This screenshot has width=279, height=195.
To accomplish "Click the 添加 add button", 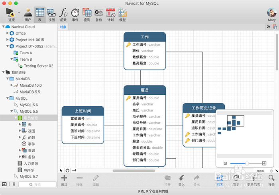I will click(64, 180).
